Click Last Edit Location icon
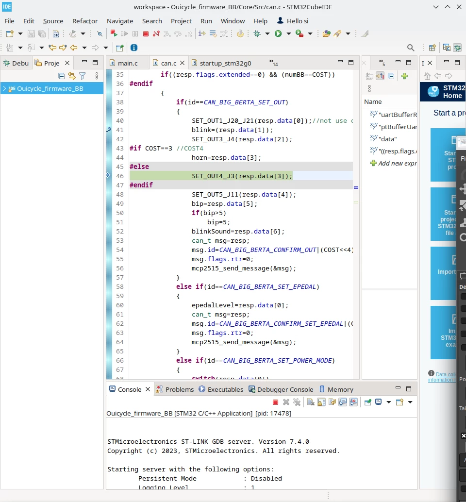 coord(52,48)
